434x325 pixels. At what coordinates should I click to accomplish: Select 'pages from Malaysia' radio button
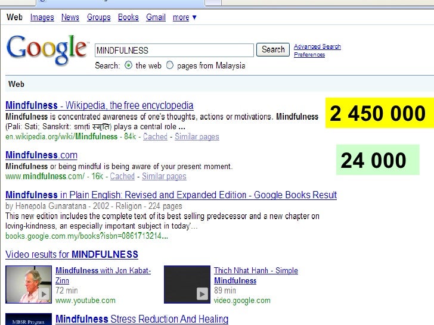click(170, 65)
